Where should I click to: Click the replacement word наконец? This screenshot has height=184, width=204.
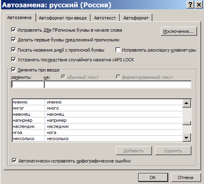point(56,114)
